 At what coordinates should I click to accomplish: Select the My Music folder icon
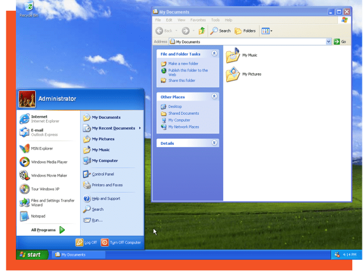[x=233, y=55]
